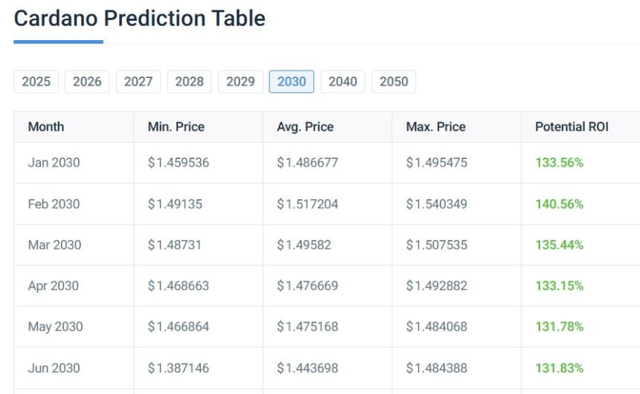Select Apr 2030 max price $1.492882
The height and width of the screenshot is (394, 640).
point(437,286)
